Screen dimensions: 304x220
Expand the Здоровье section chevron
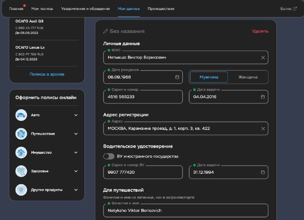76,171
